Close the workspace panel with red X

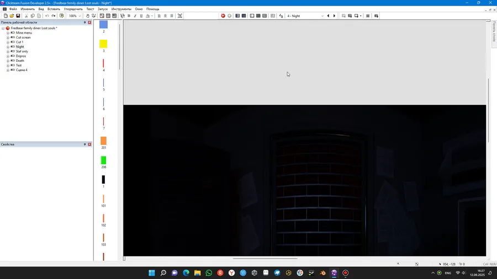[89, 23]
